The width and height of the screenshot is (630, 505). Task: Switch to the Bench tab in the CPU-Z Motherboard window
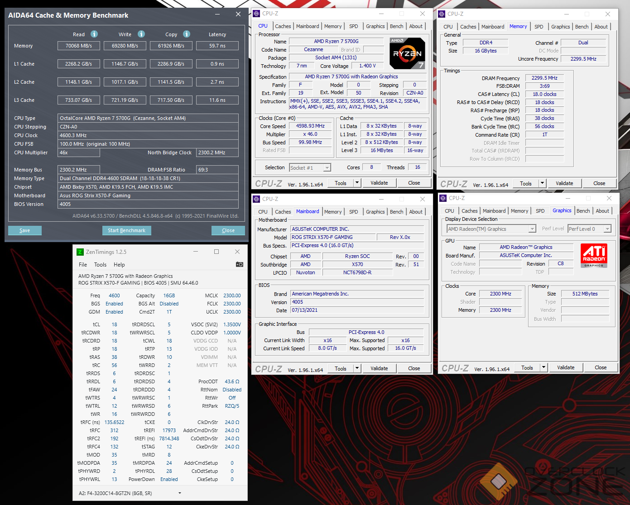(x=397, y=212)
